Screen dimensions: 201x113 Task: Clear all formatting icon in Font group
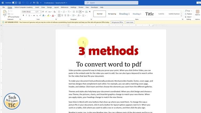[x=55, y=12]
